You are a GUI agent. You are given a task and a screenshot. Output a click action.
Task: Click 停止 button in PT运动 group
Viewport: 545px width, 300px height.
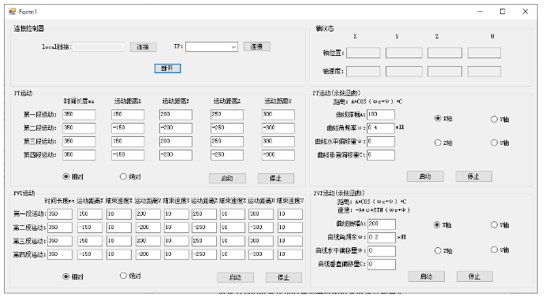(x=275, y=178)
